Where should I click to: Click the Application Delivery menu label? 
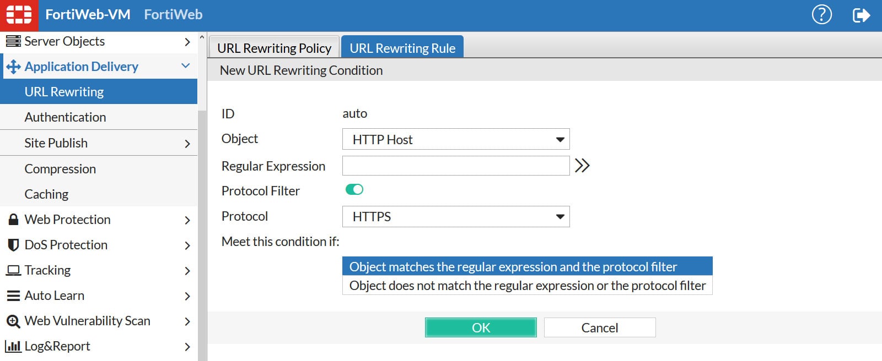click(82, 67)
